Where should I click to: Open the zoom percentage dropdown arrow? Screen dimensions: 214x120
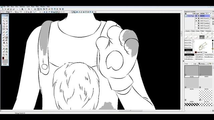click(x=24, y=12)
